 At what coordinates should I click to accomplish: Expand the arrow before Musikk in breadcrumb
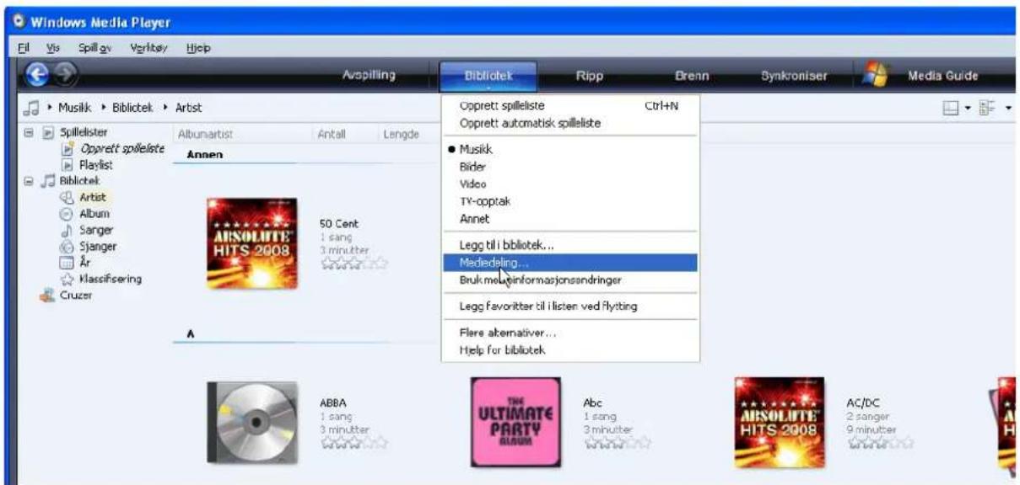[50, 108]
